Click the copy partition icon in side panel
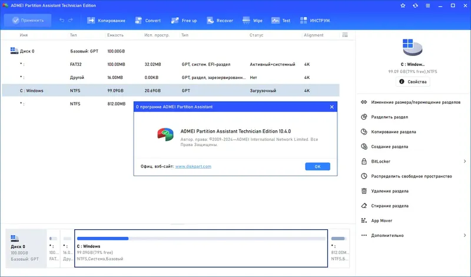 point(364,132)
